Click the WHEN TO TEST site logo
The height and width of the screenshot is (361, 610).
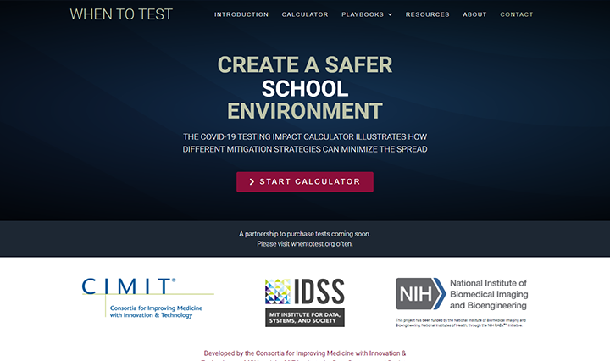(x=121, y=14)
